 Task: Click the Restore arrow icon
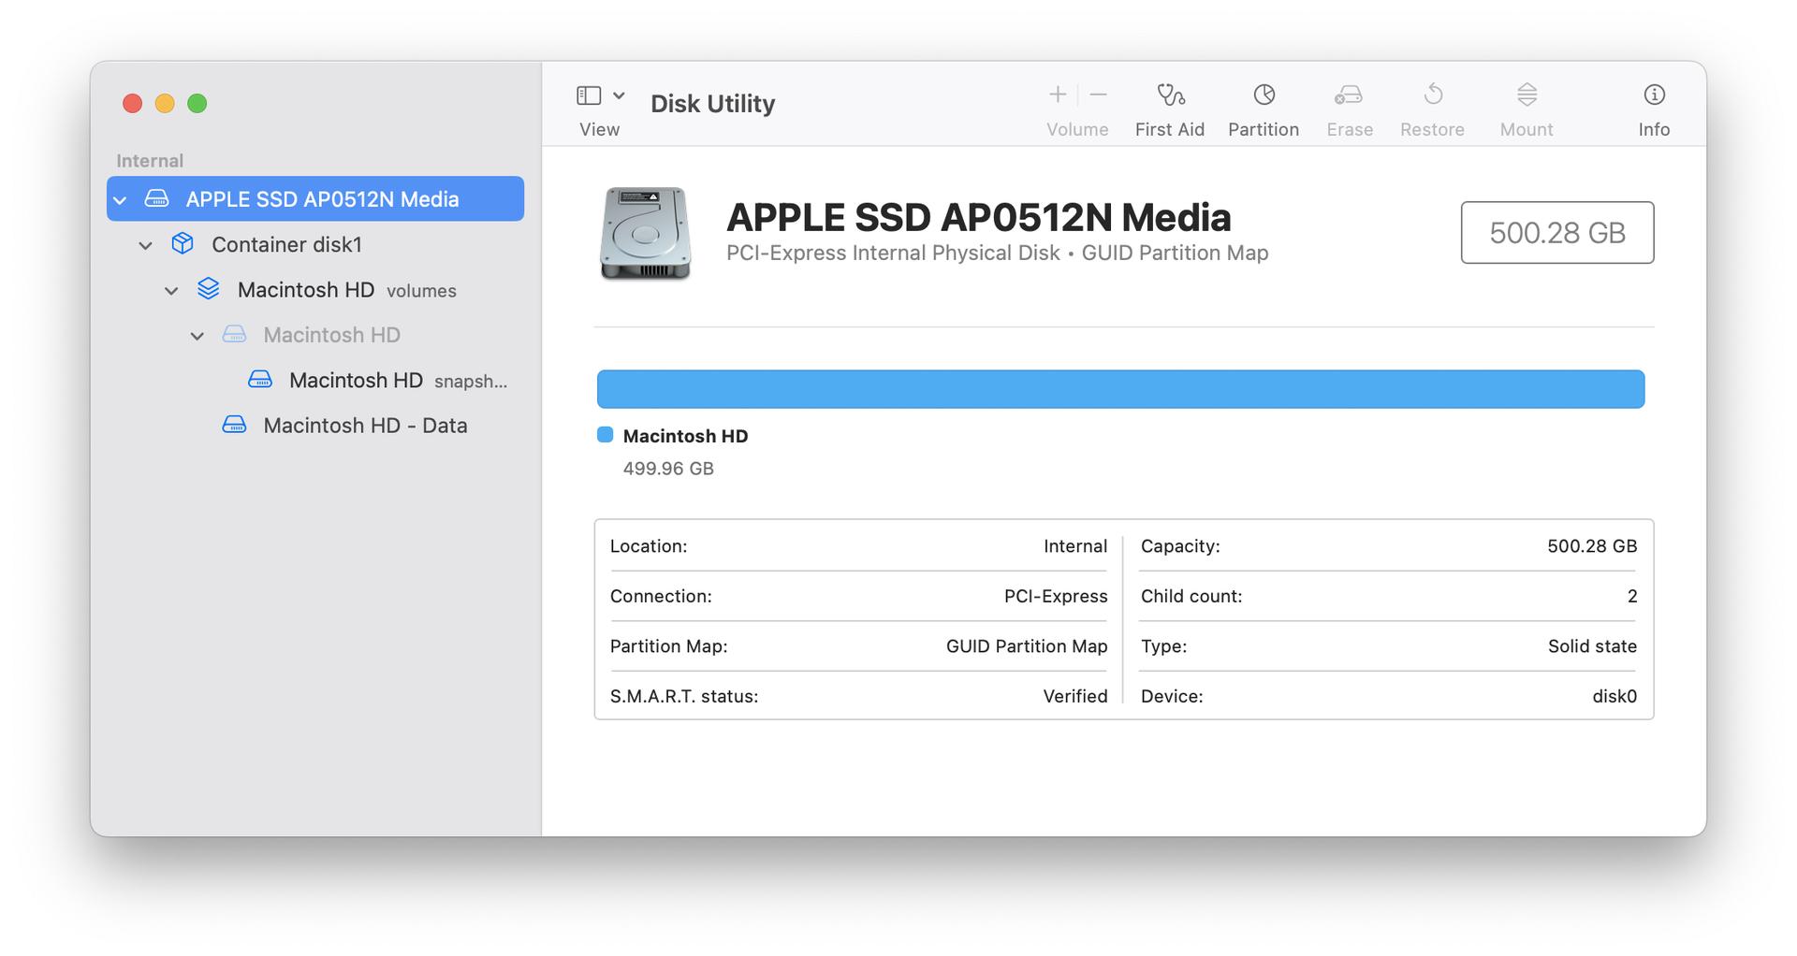point(1433,94)
